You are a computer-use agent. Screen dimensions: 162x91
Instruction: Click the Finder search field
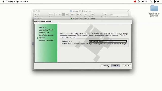pyautogui.click(x=119, y=15)
